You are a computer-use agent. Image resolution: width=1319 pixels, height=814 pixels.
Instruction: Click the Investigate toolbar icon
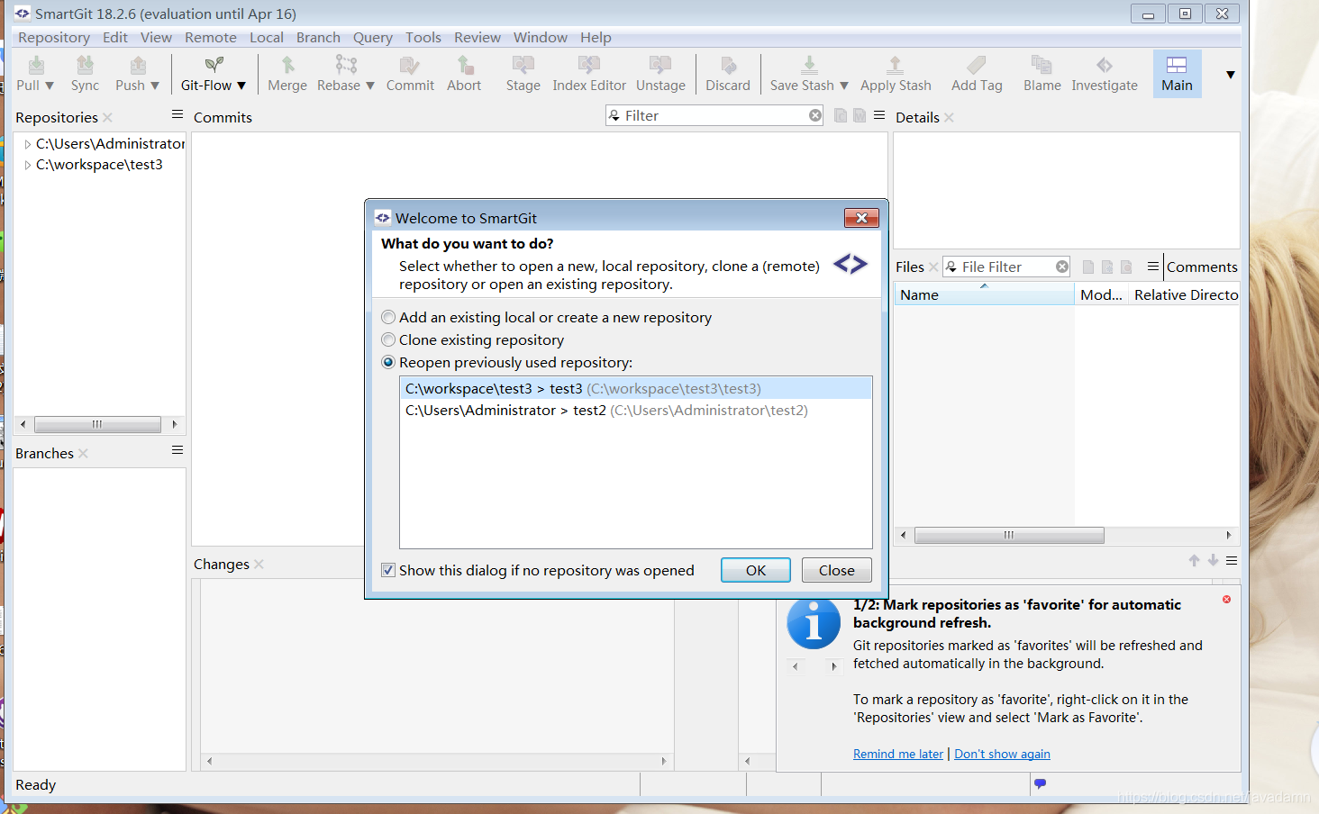pos(1105,66)
